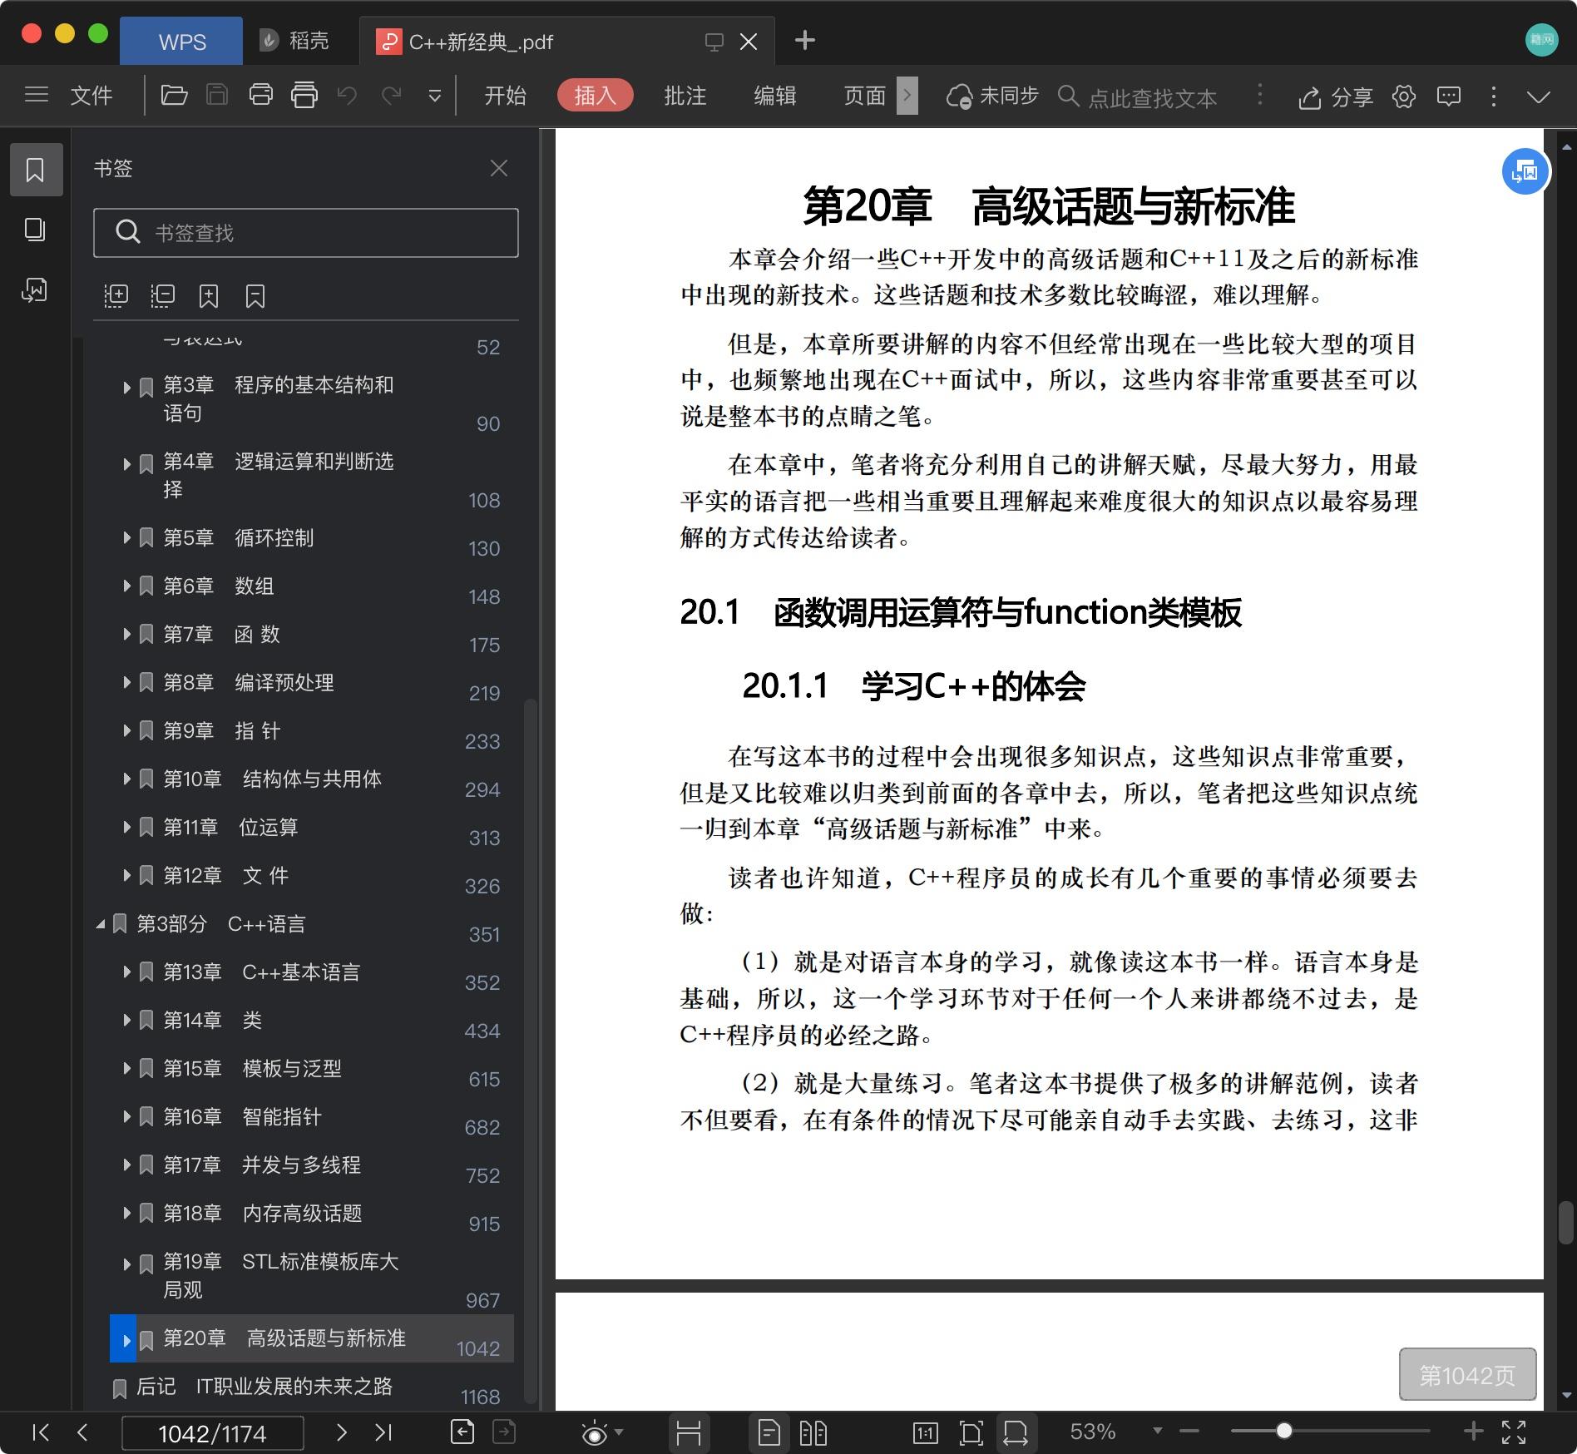Close the C++新经典_.pdf tab
Viewport: 1577px width, 1454px height.
pos(749,42)
